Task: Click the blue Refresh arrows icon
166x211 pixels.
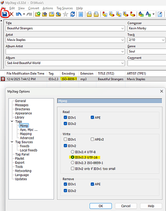Action: 73,14
